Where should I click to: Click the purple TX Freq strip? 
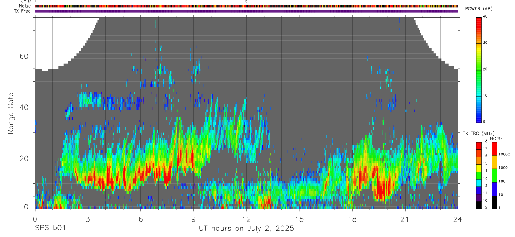(247, 11)
